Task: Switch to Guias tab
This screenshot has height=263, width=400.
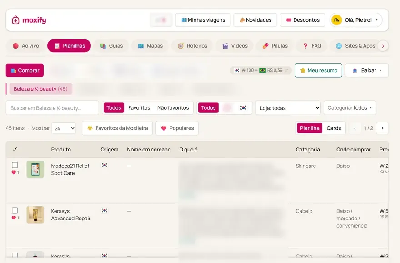Action: coord(111,46)
